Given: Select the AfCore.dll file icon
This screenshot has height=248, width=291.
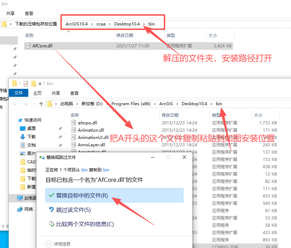Looking at the screenshot, I should pos(28,46).
